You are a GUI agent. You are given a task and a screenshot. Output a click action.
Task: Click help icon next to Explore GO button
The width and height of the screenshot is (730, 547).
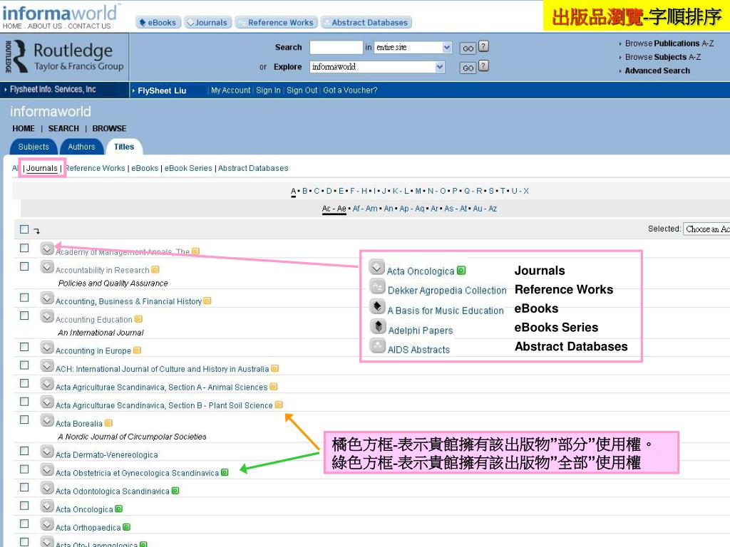[x=484, y=66]
